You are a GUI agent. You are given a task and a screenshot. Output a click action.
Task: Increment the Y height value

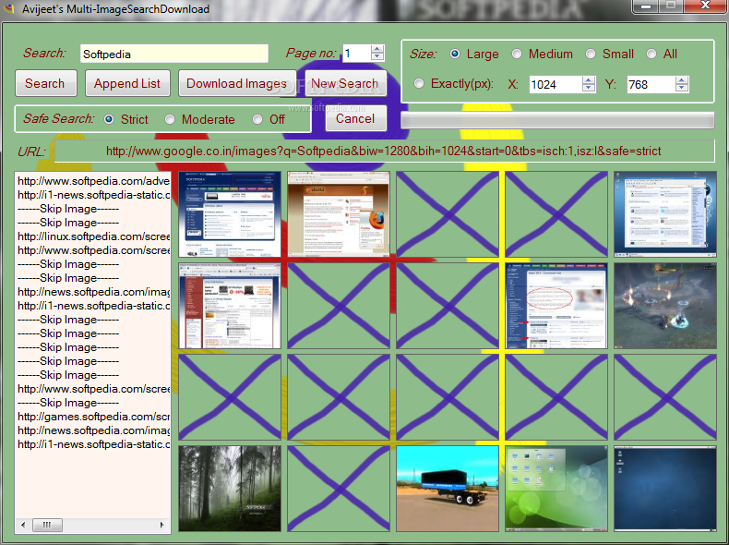click(x=682, y=80)
